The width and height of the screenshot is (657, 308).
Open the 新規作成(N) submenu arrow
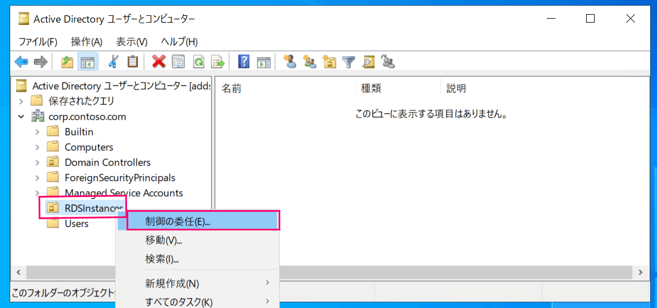pyautogui.click(x=267, y=283)
